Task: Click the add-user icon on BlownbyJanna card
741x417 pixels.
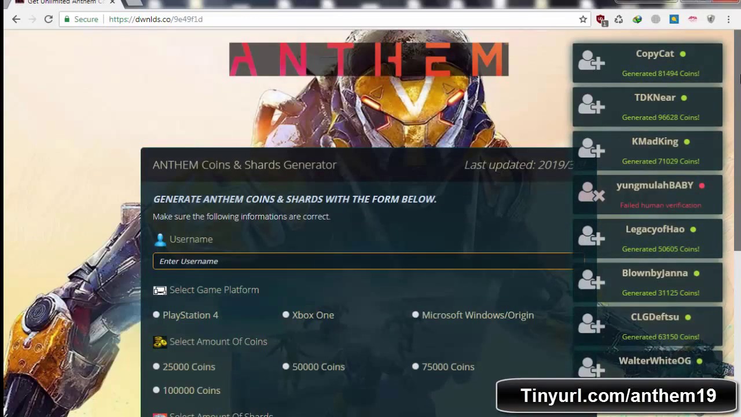Action: coord(592,280)
